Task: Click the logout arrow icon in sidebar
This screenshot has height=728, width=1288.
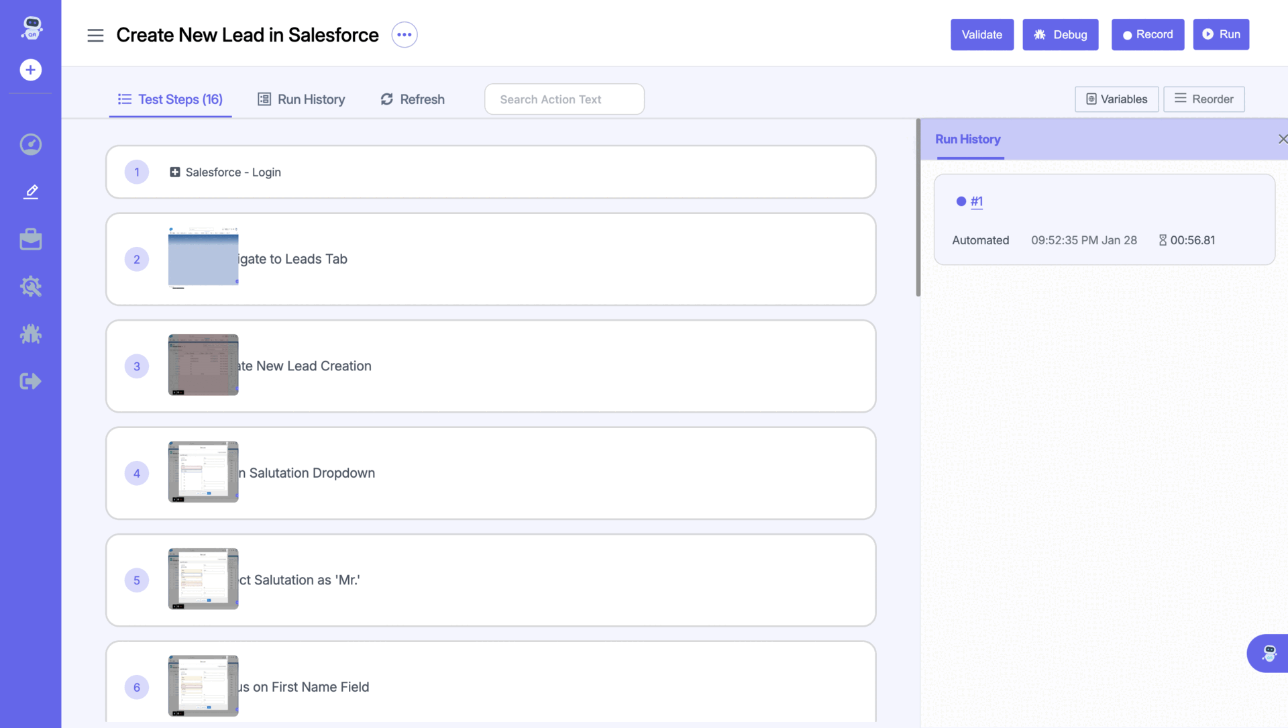Action: (30, 381)
